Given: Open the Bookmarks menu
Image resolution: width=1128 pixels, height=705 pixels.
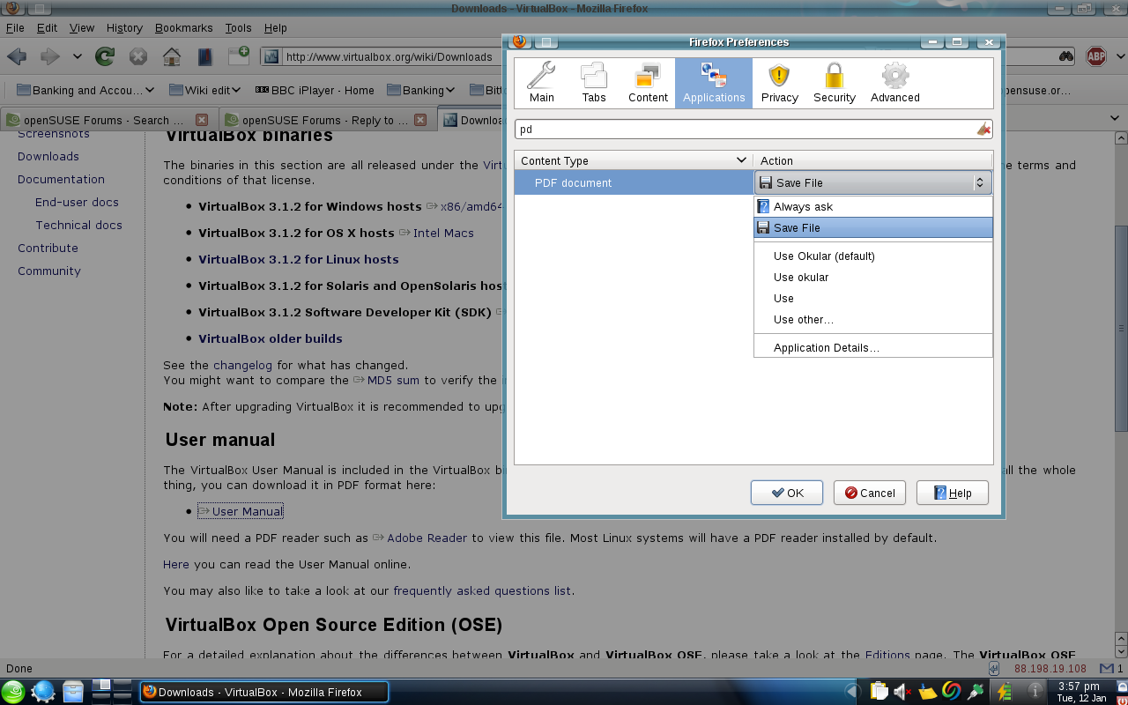Looking at the screenshot, I should pyautogui.click(x=183, y=28).
